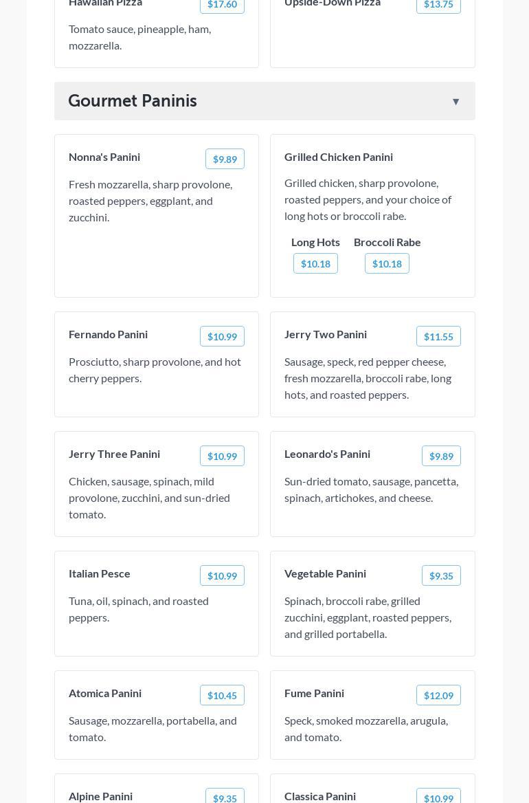529x803 pixels.
Task: Open the Grilled Chicken Panini item title
Action: click(339, 157)
